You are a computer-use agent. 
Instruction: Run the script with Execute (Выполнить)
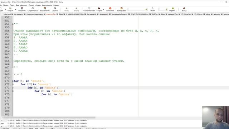pos(110,9)
